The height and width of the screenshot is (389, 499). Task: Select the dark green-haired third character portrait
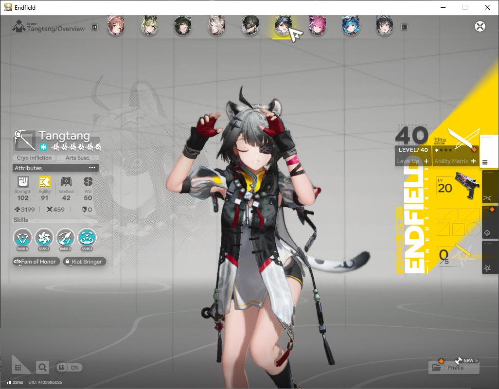click(183, 25)
